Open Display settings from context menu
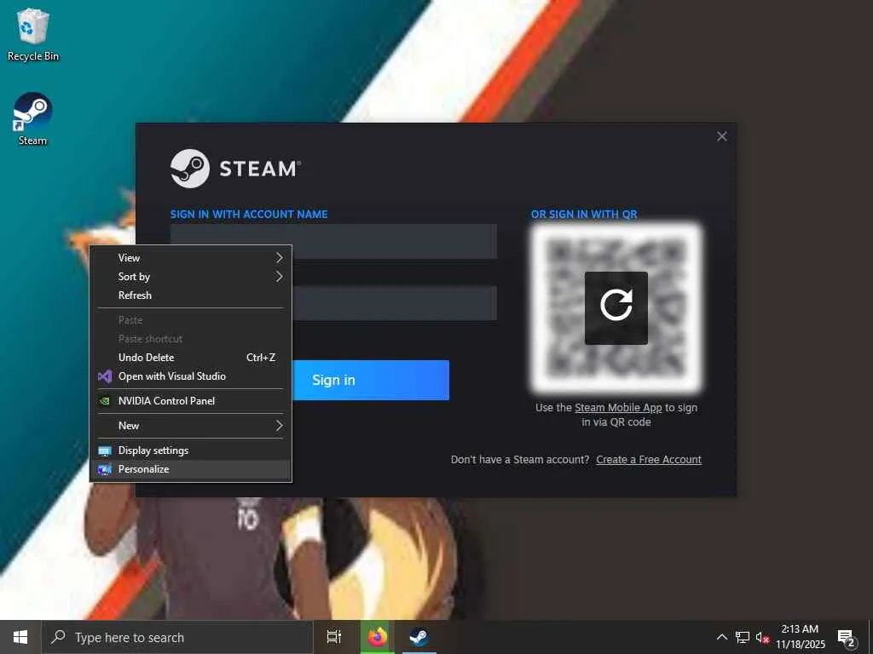The image size is (873, 654). pyautogui.click(x=191, y=450)
